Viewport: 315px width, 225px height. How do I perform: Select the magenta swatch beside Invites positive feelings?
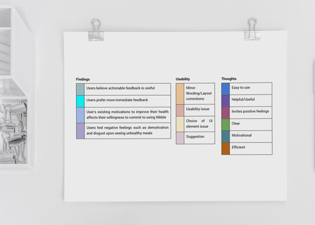[225, 112]
